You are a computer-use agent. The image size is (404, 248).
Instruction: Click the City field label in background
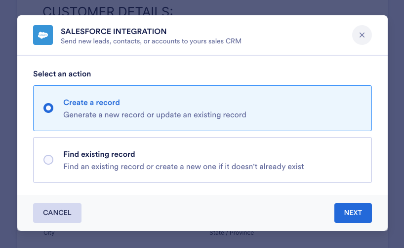point(49,233)
